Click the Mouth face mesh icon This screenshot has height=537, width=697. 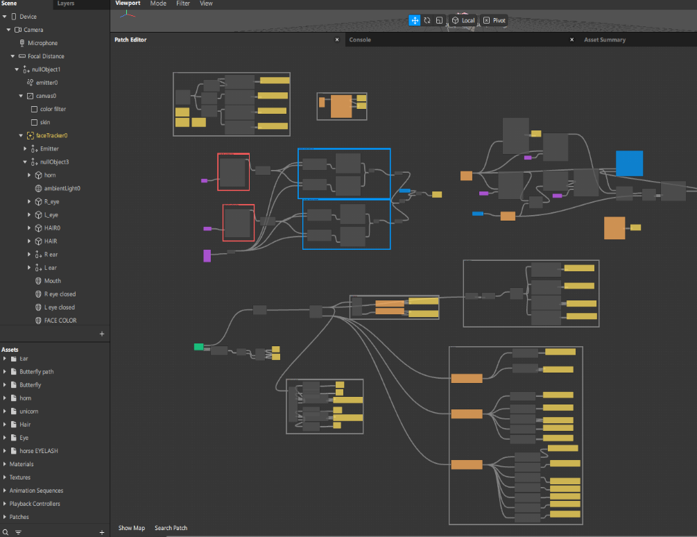point(39,281)
